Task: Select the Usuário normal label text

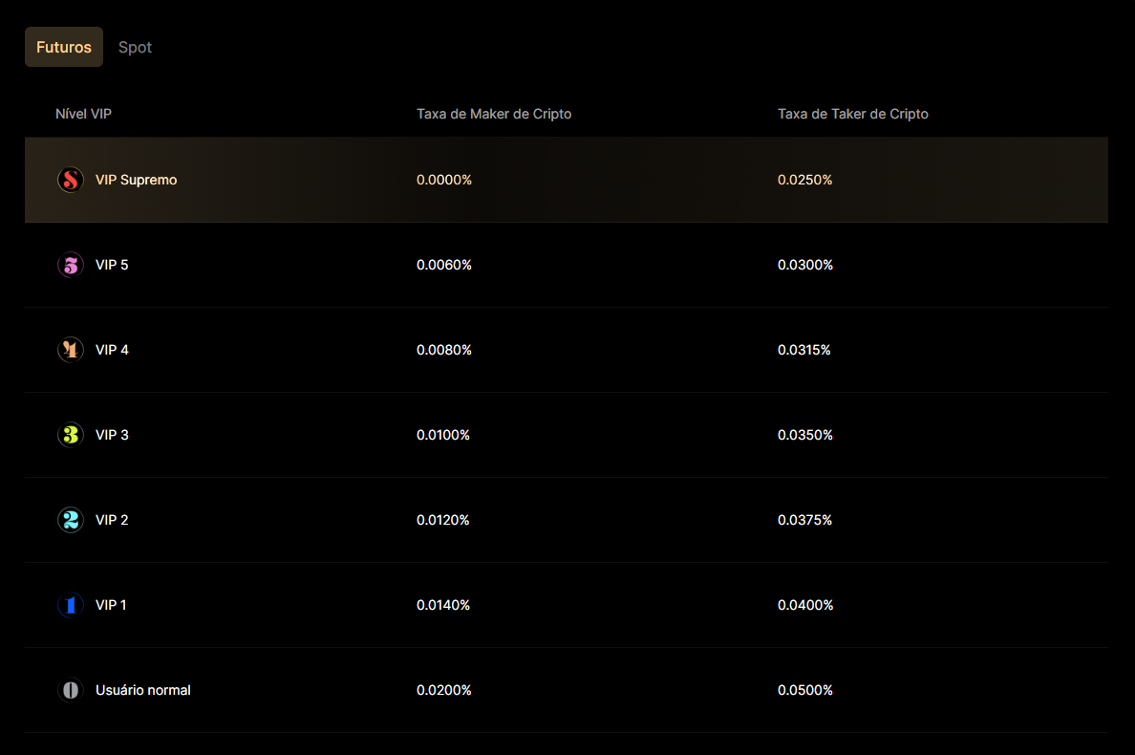Action: (x=142, y=690)
